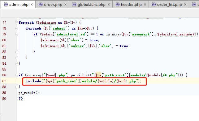
Task: Click the PHP file icon on admin.php tab
Action: coord(6,4)
